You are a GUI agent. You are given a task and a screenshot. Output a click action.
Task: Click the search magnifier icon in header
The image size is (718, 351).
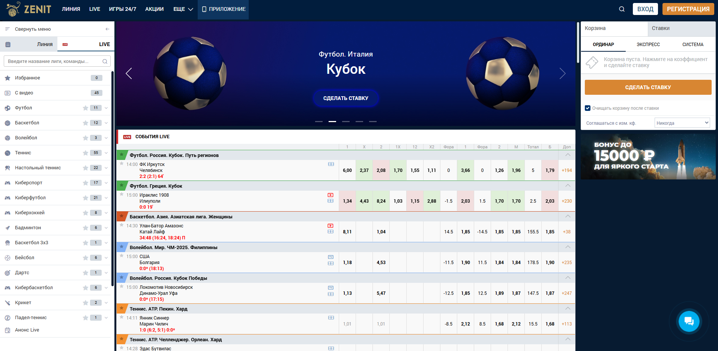tap(622, 9)
